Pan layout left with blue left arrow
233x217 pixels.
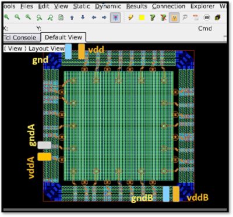click(x=94, y=17)
